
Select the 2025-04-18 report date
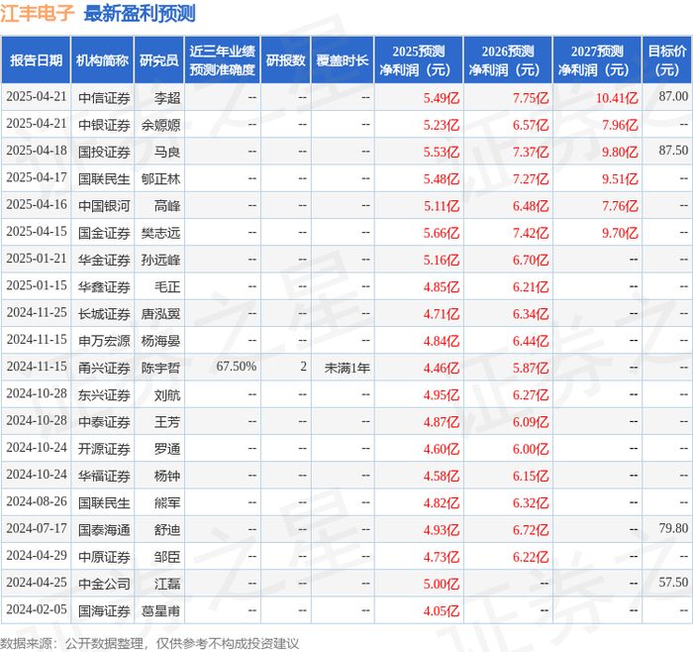(37, 151)
